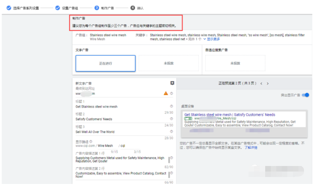The width and height of the screenshot is (316, 189).
Task: Select step 3 制作广告 circle
Action: tap(97, 8)
